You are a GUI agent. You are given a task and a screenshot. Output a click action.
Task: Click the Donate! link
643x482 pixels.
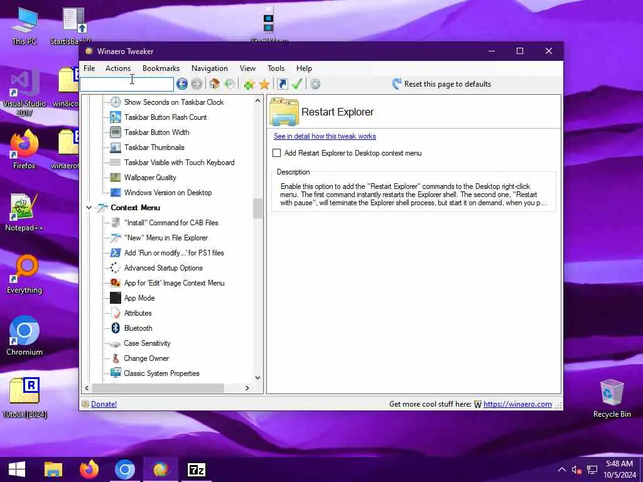(x=104, y=404)
